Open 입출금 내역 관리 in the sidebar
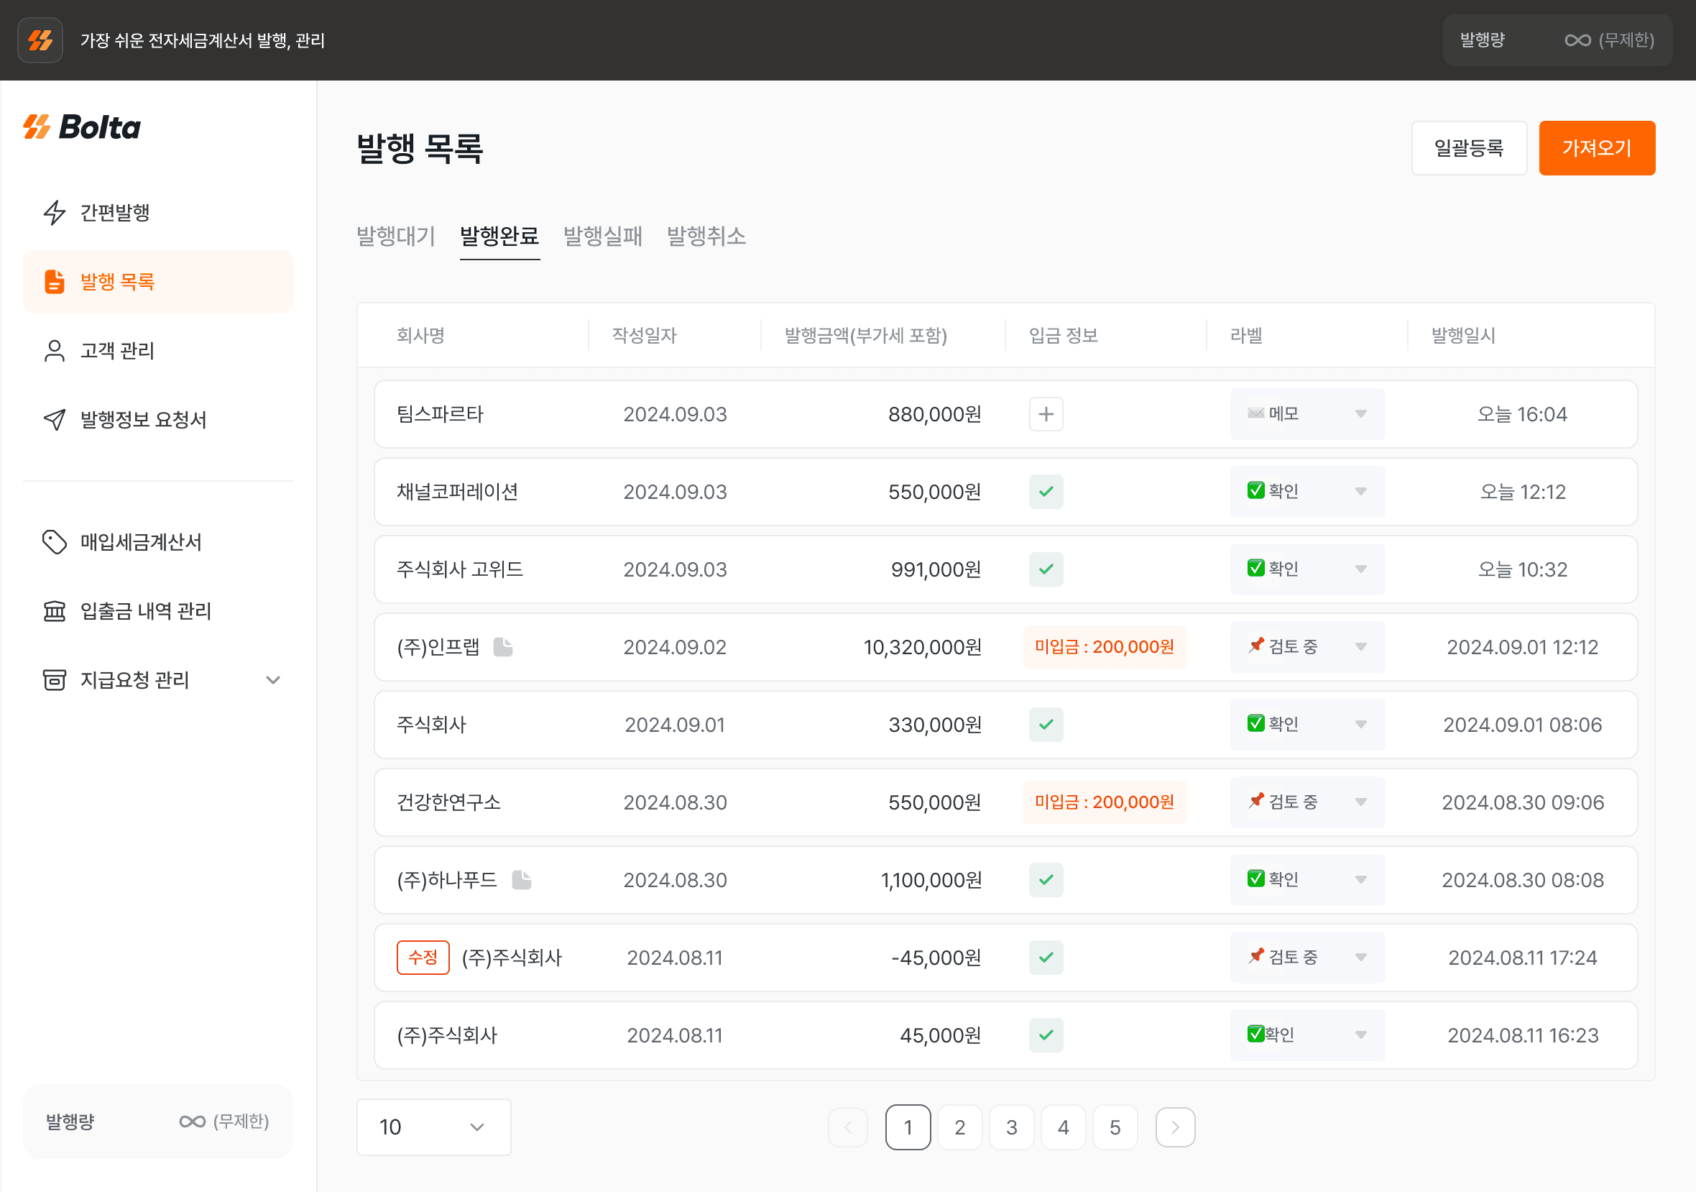The image size is (1696, 1192). pyautogui.click(x=157, y=611)
